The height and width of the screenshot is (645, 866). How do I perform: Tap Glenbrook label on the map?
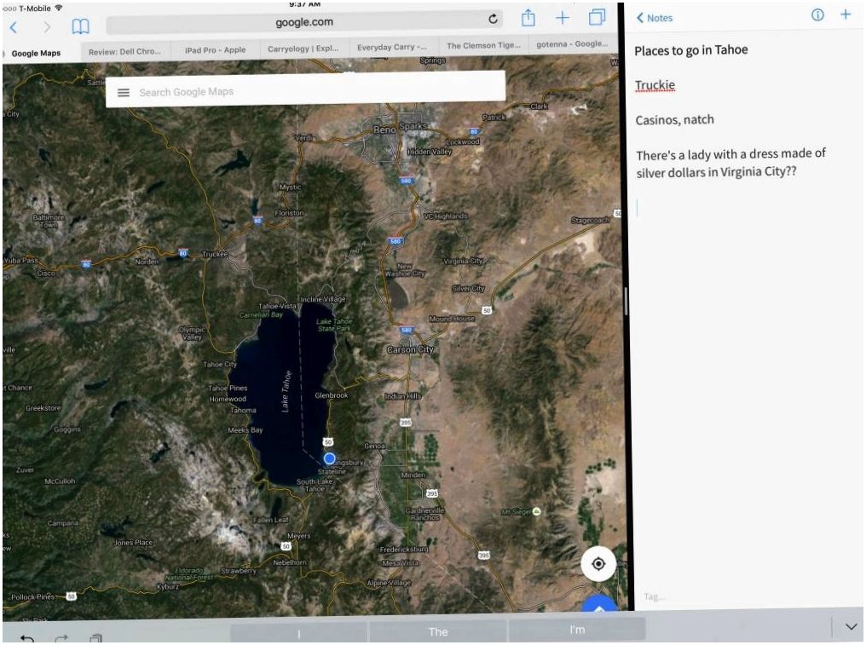pyautogui.click(x=332, y=395)
